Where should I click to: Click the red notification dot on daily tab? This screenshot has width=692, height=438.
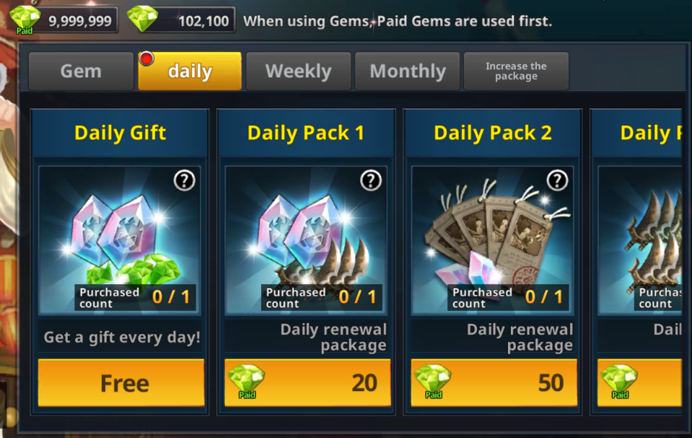[x=146, y=58]
